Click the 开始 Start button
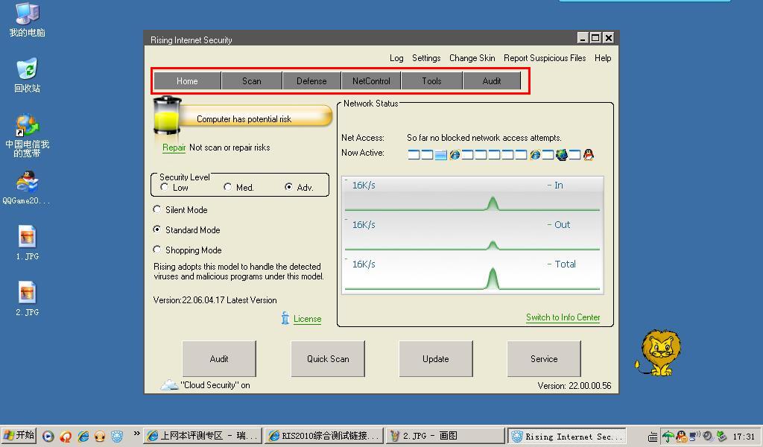This screenshot has width=763, height=447. 19,435
